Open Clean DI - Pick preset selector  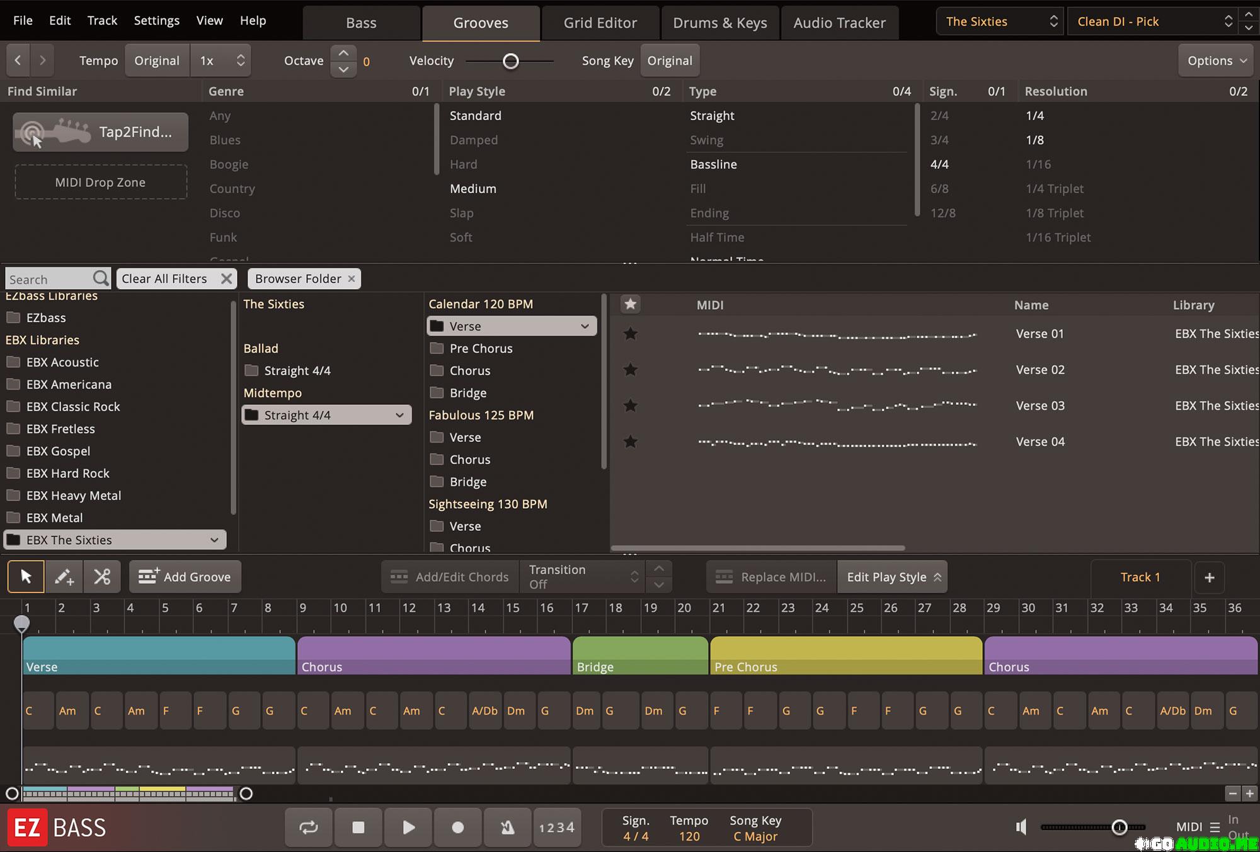[1153, 21]
